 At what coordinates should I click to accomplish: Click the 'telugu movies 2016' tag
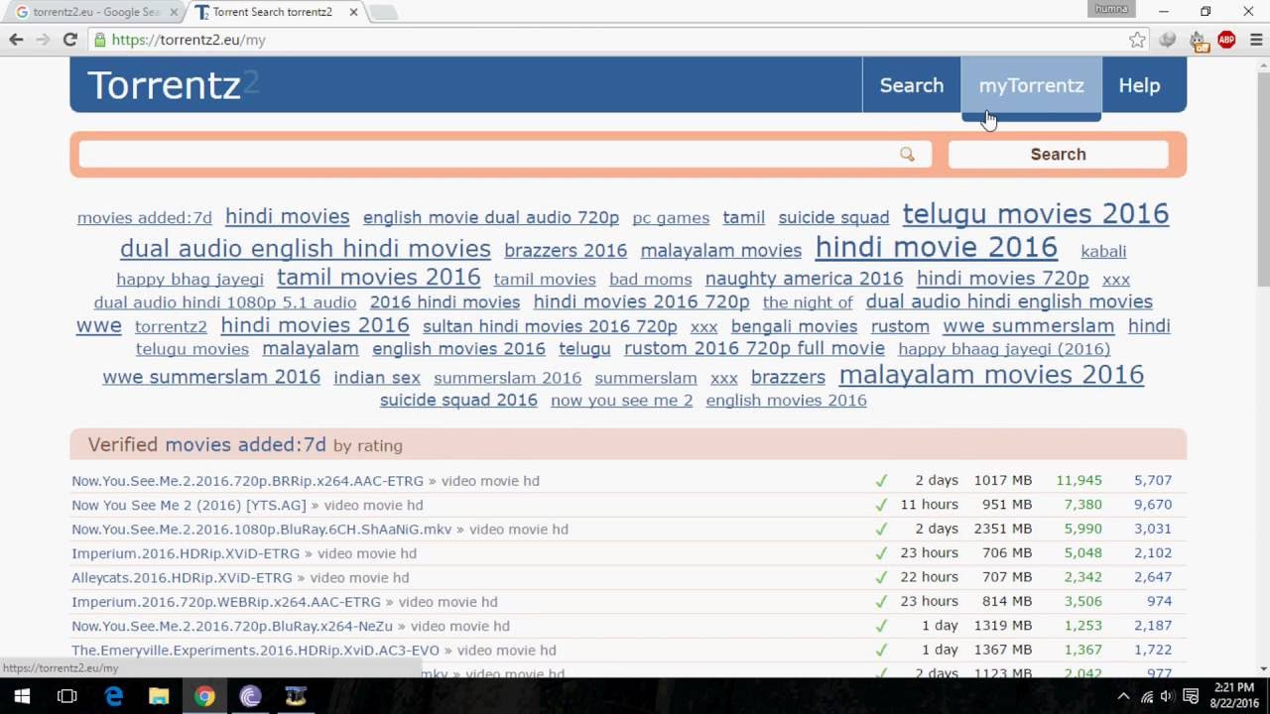(1036, 214)
